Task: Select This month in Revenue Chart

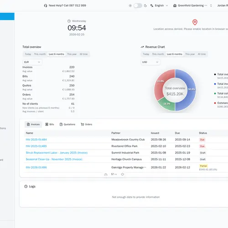Action: [x=158, y=54]
